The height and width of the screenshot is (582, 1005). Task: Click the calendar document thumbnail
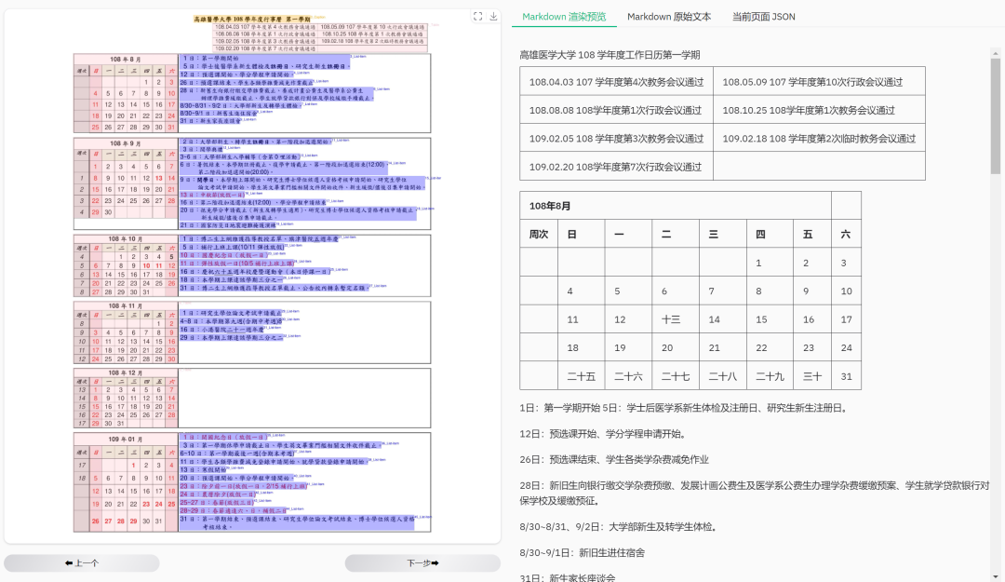[251, 279]
